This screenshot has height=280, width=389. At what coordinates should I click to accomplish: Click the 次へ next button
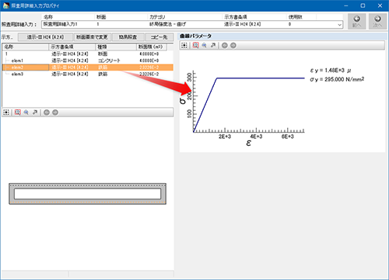pyautogui.click(x=377, y=21)
